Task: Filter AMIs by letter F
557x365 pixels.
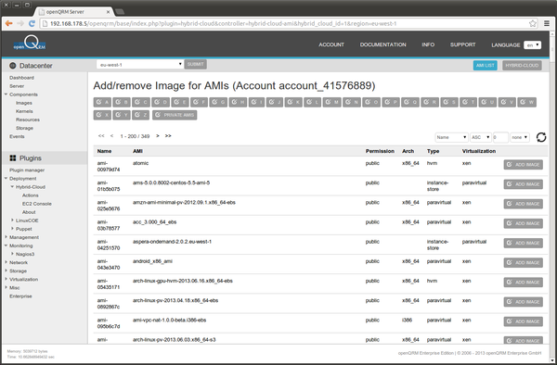Action: click(199, 103)
